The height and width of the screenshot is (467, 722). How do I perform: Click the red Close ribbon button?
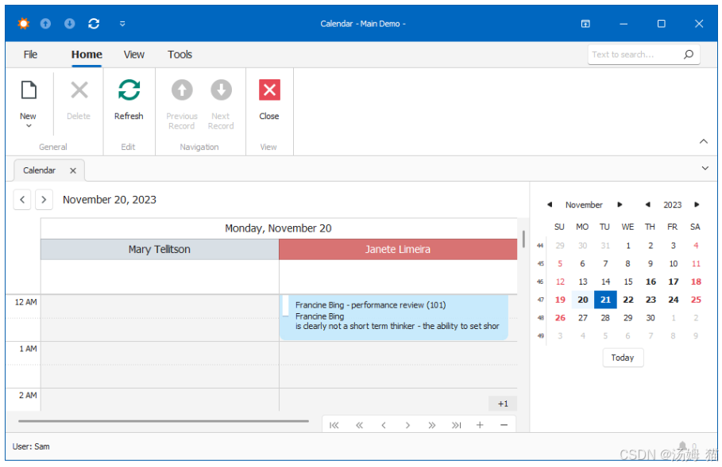pos(269,100)
